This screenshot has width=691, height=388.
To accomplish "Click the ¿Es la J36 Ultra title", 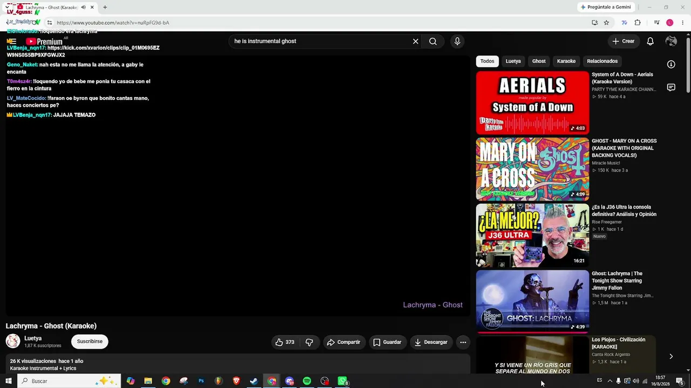I will point(624,211).
